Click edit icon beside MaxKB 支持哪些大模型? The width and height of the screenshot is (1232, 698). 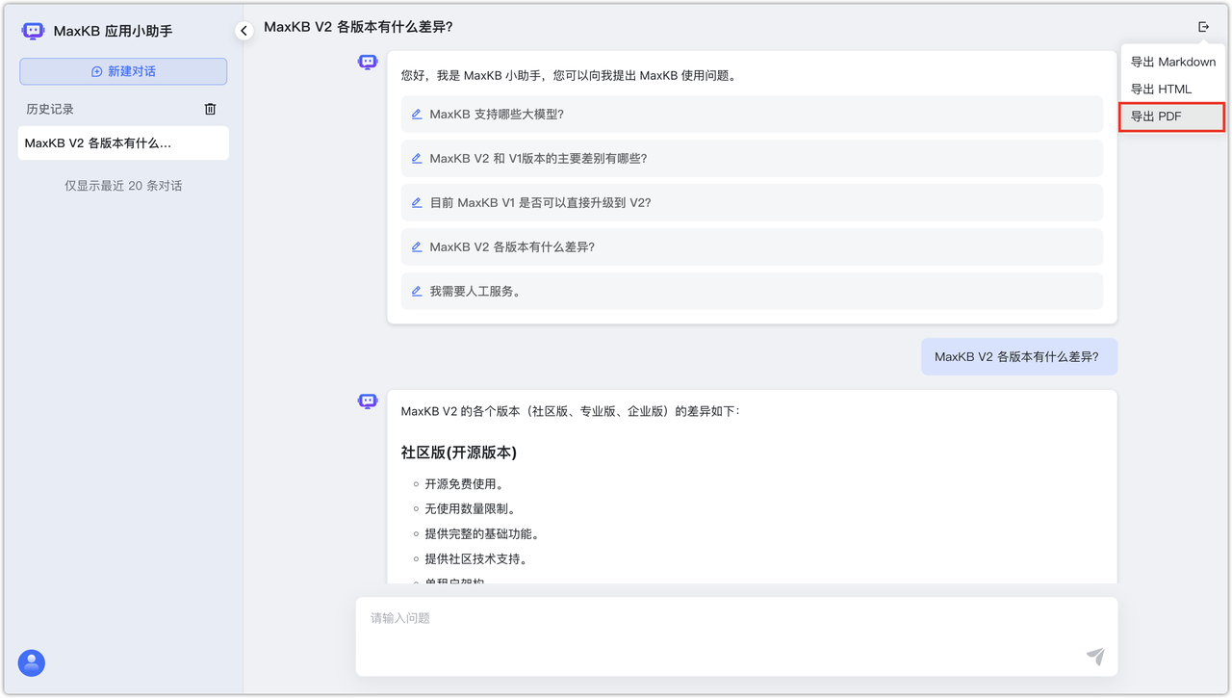[417, 114]
